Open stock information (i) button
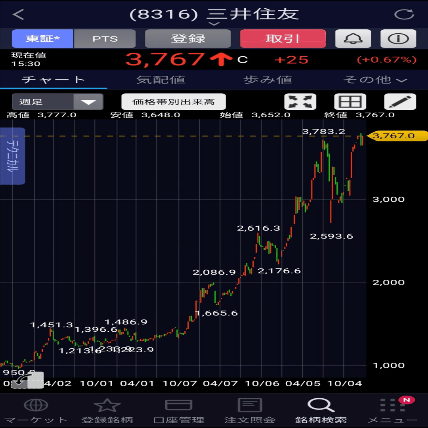The width and height of the screenshot is (428, 428). [398, 38]
